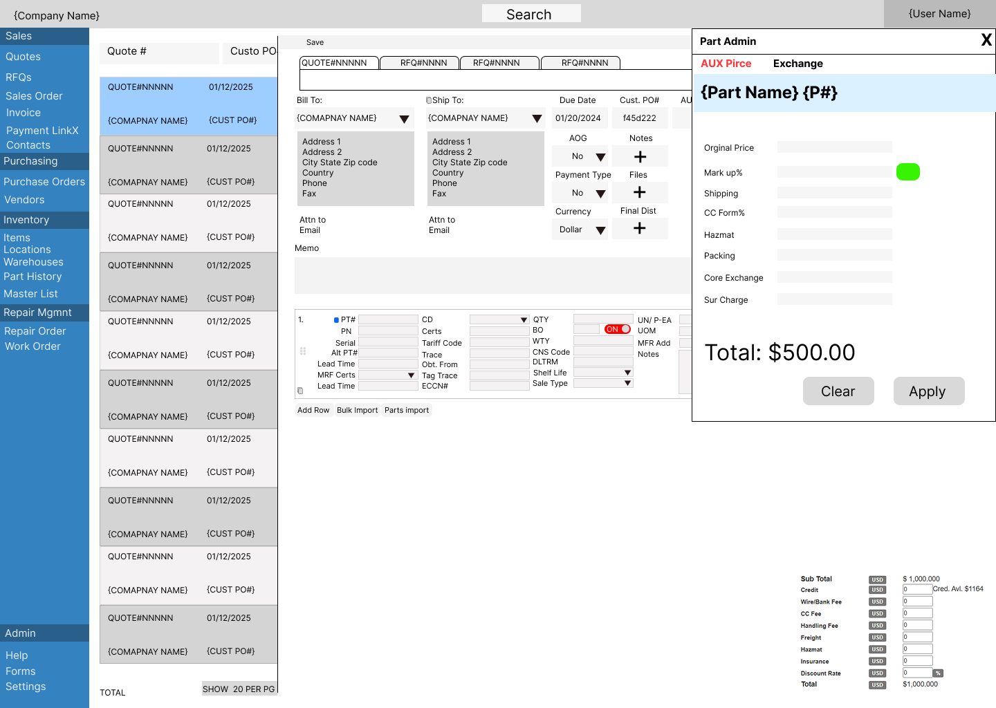Click the Search box at top
The height and width of the screenshot is (708, 996).
tap(531, 14)
